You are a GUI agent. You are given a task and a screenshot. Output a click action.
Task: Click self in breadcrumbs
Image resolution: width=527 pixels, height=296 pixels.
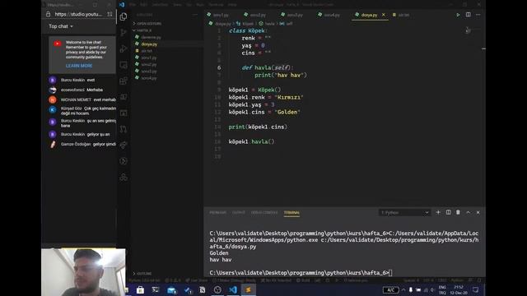(x=287, y=24)
